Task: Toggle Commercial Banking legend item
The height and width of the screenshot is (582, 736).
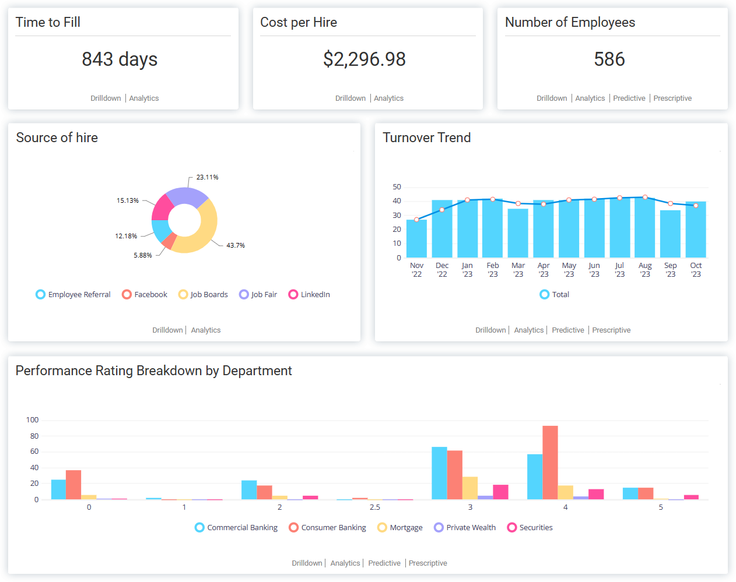Action: [x=236, y=528]
